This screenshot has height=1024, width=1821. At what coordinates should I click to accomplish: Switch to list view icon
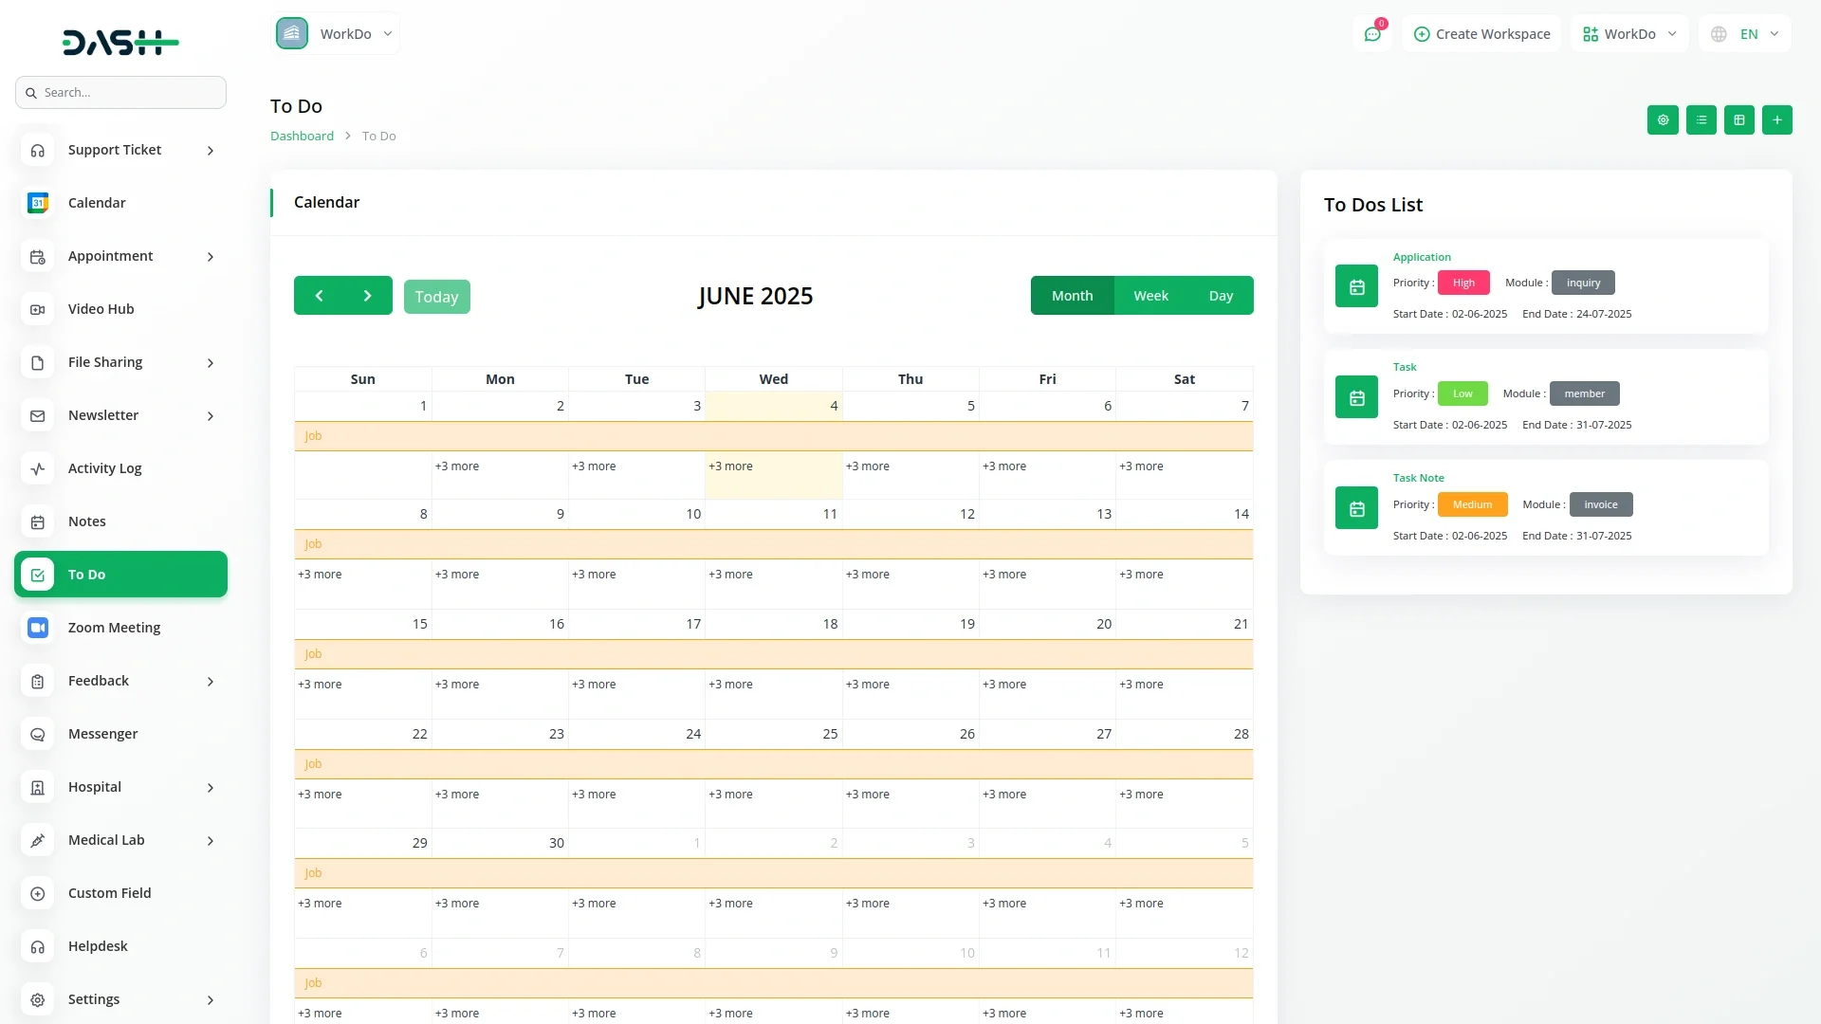tap(1701, 120)
